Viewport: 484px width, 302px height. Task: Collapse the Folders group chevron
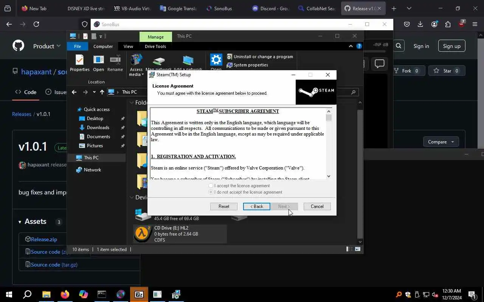pyautogui.click(x=132, y=103)
